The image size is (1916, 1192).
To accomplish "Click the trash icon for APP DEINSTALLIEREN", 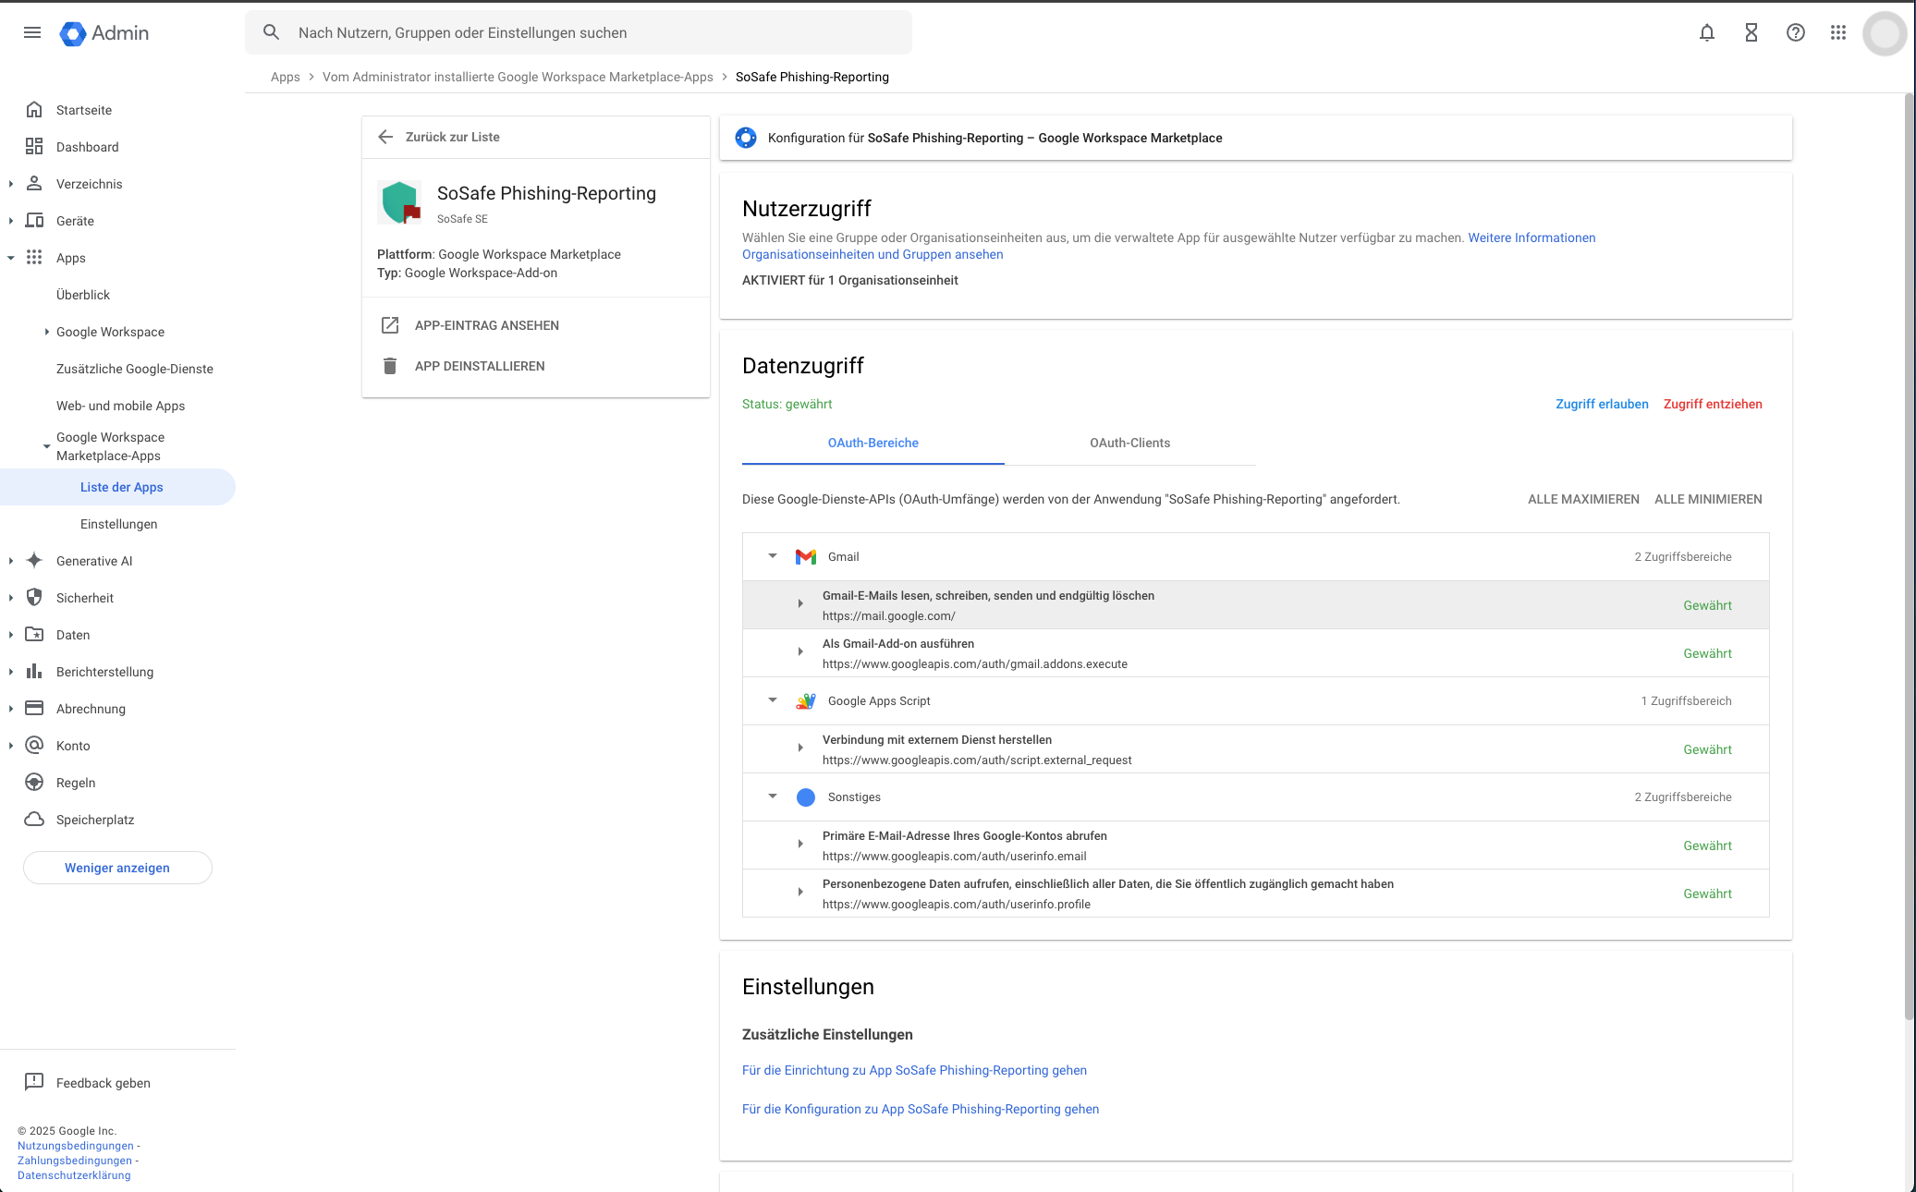I will (391, 366).
